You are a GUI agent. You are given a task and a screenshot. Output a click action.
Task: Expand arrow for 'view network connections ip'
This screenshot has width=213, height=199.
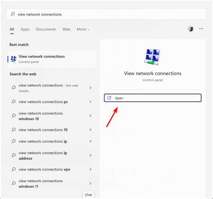(x=90, y=141)
